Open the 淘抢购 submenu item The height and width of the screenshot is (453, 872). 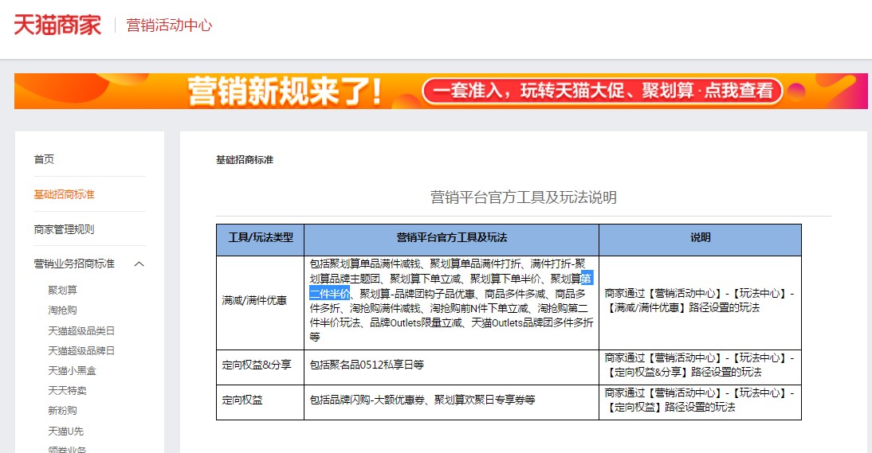pos(62,310)
